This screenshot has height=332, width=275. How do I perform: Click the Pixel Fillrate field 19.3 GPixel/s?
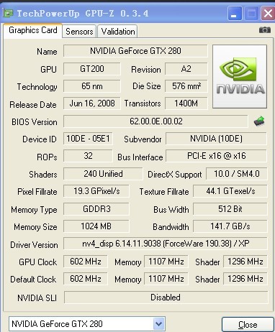coord(96,191)
